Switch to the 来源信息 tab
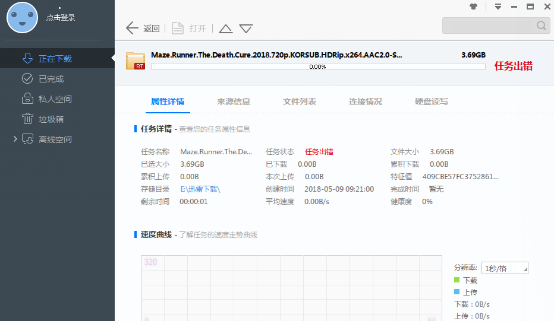 click(234, 101)
